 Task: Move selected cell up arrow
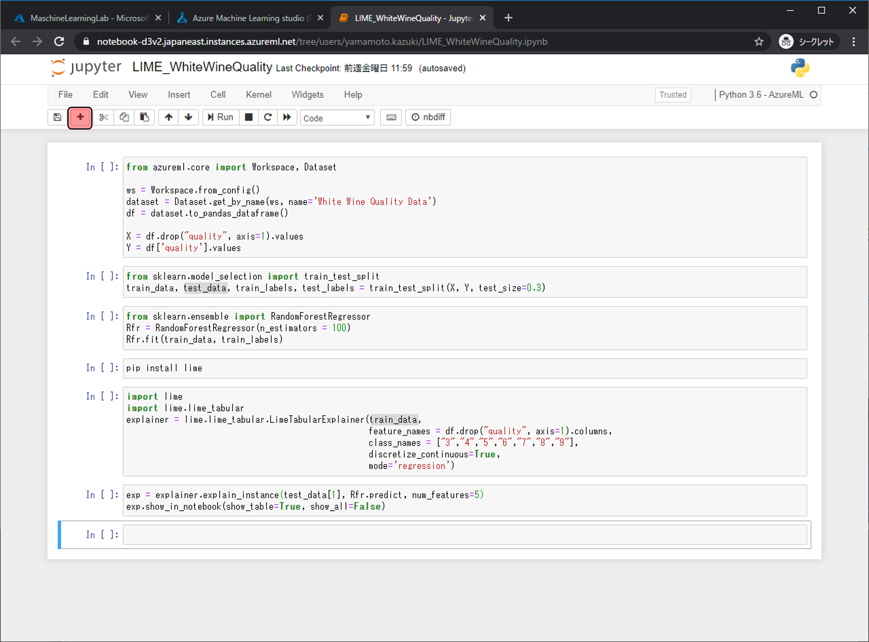coord(168,118)
